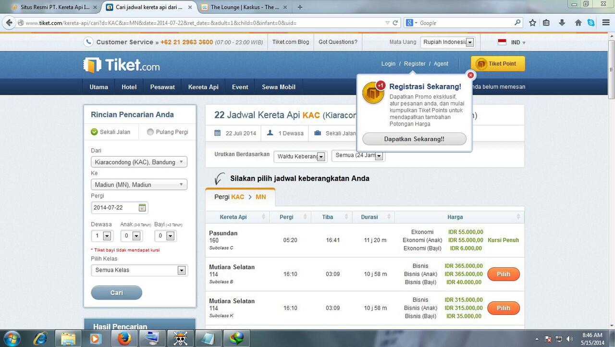Open the Tiket.com Blog link

point(291,42)
